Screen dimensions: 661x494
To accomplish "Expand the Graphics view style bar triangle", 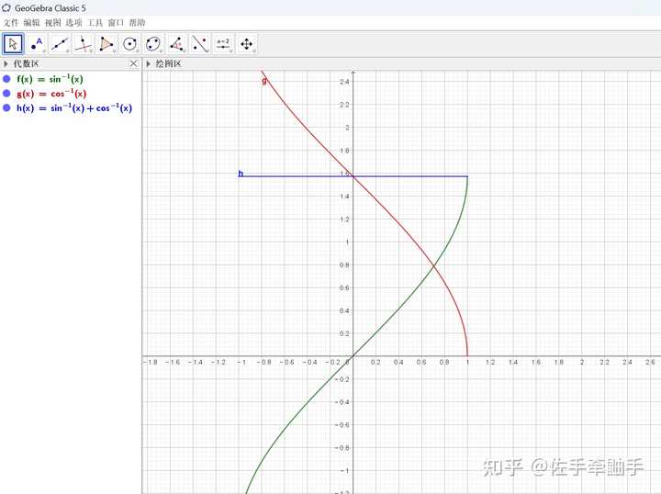I will click(148, 63).
